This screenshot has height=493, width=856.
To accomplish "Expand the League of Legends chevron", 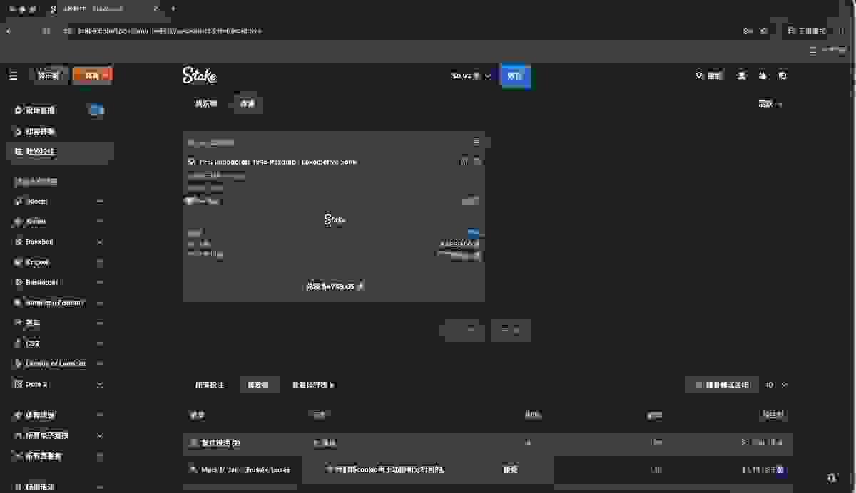I will coord(100,363).
